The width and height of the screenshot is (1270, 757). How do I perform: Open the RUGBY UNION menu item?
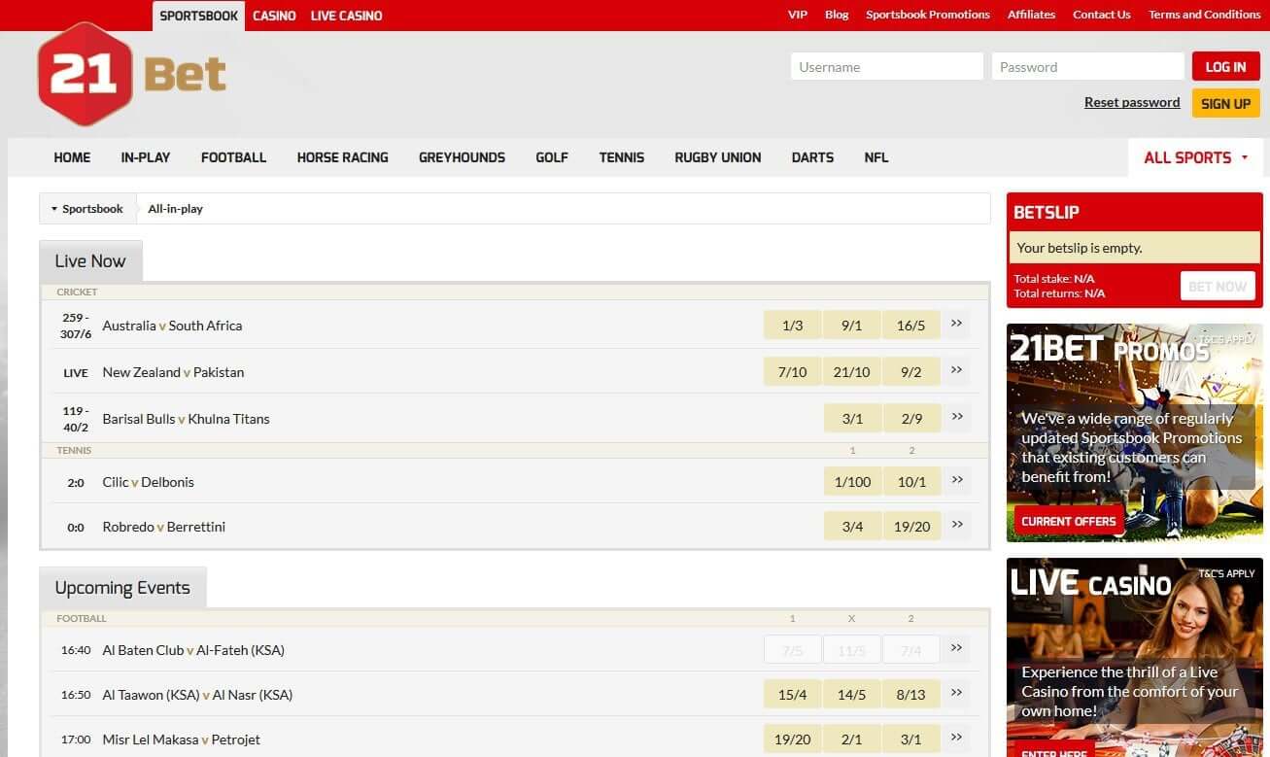coord(718,157)
